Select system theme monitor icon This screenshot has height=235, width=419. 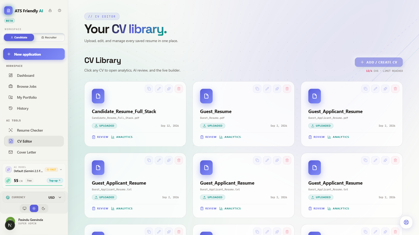click(24, 208)
